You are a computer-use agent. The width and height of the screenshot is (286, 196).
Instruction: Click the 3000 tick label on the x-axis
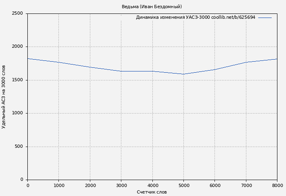(x=121, y=185)
